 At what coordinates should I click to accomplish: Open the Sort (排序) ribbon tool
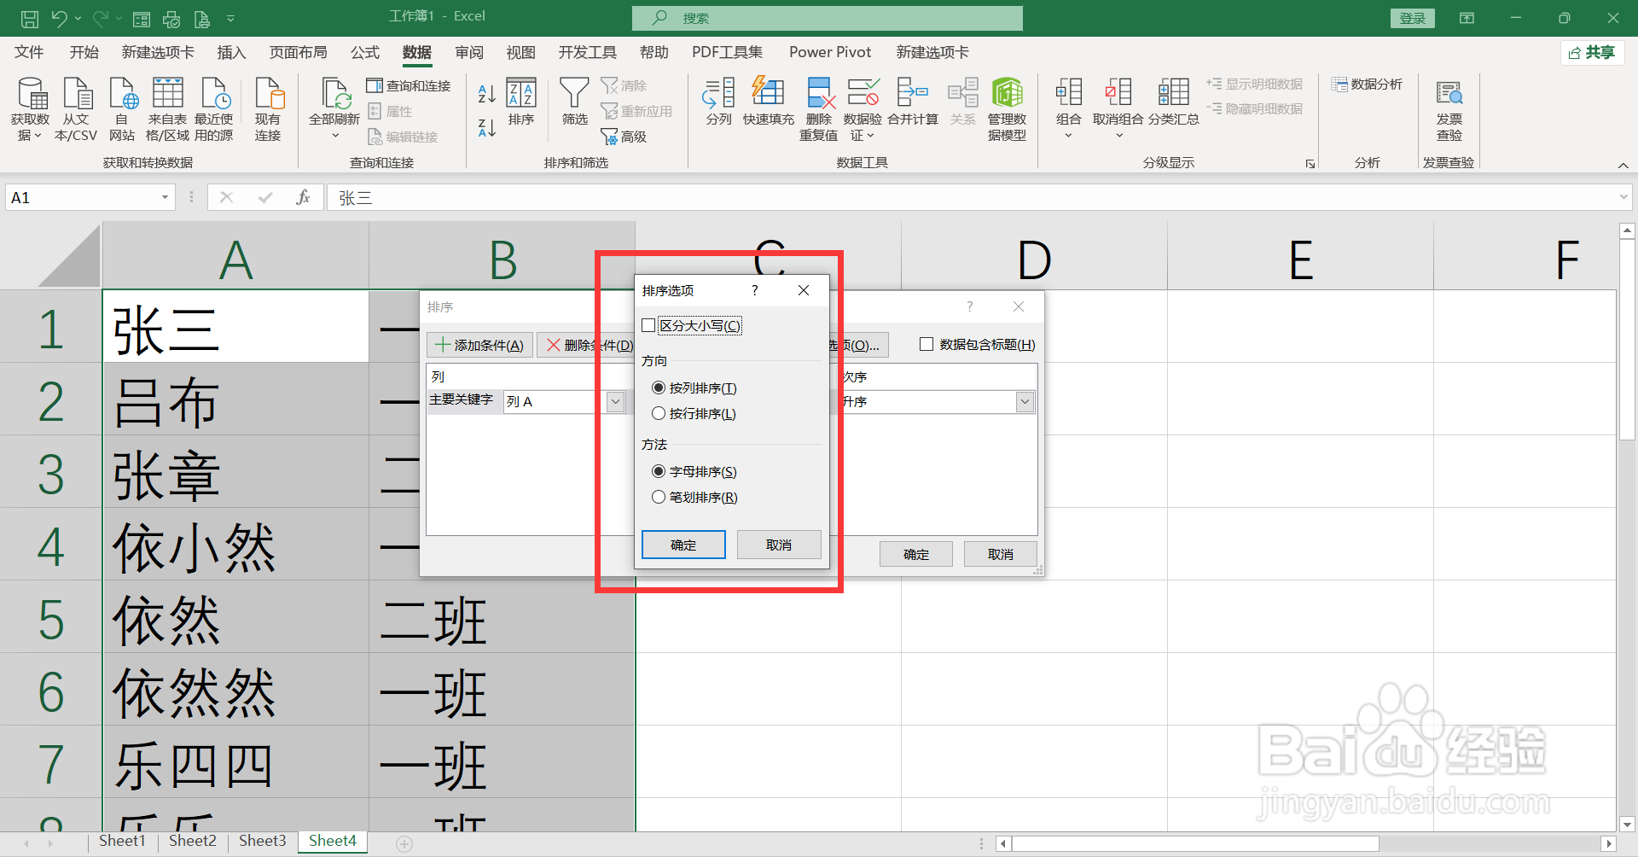520,102
